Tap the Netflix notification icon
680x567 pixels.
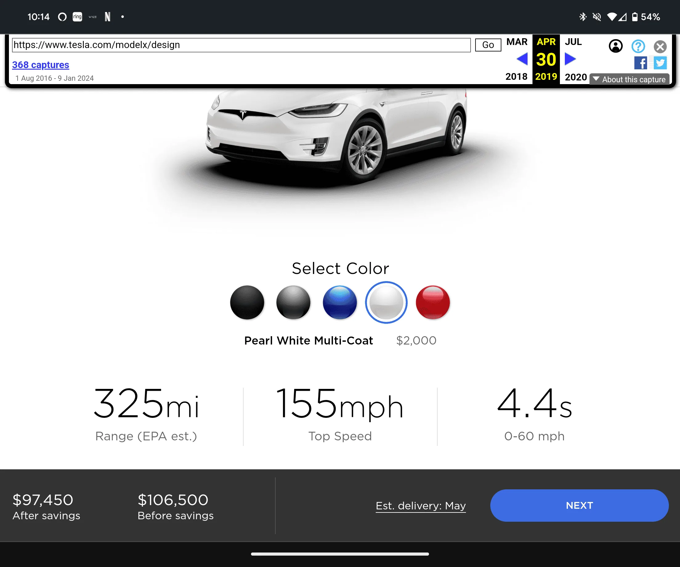coord(107,17)
